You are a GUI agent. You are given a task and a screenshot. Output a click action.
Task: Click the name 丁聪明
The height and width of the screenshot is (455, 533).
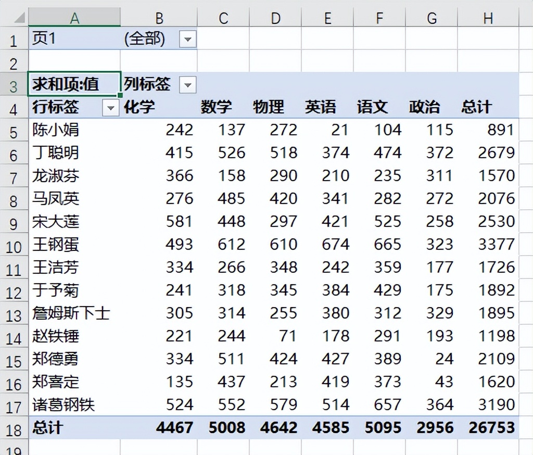[x=56, y=153]
